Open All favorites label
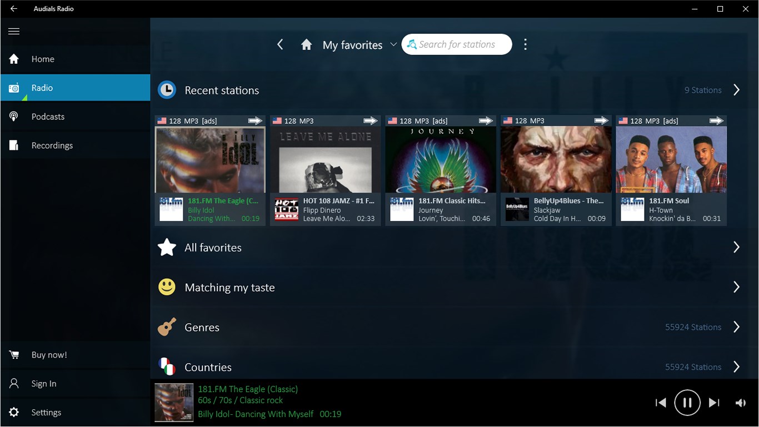The width and height of the screenshot is (759, 427). pyautogui.click(x=213, y=248)
